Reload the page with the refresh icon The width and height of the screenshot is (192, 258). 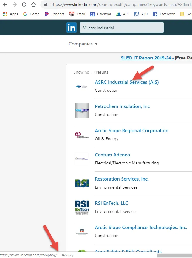(24, 4)
